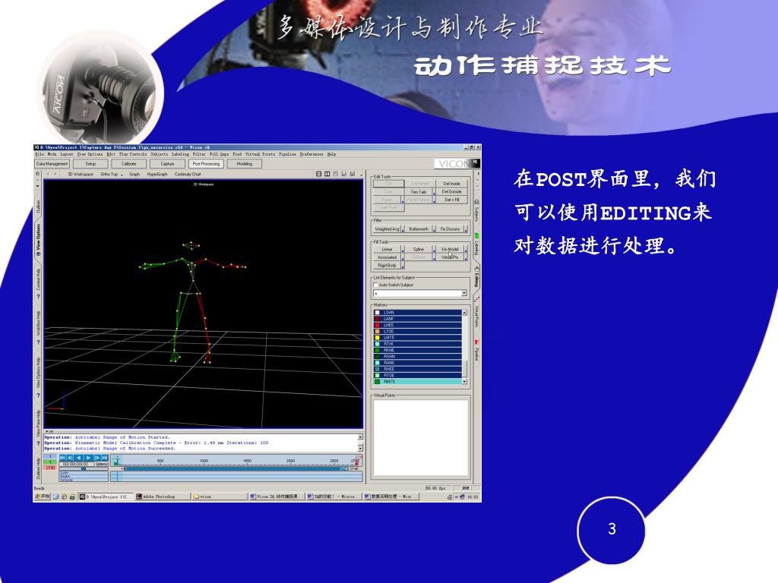This screenshot has height=583, width=778.
Task: Click the playback Options button
Action: pyautogui.click(x=102, y=464)
